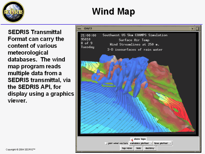Viewport: 205px width, 154px height.
Task: Click the Grid 5 window minimize dot button
Action: click(193, 28)
